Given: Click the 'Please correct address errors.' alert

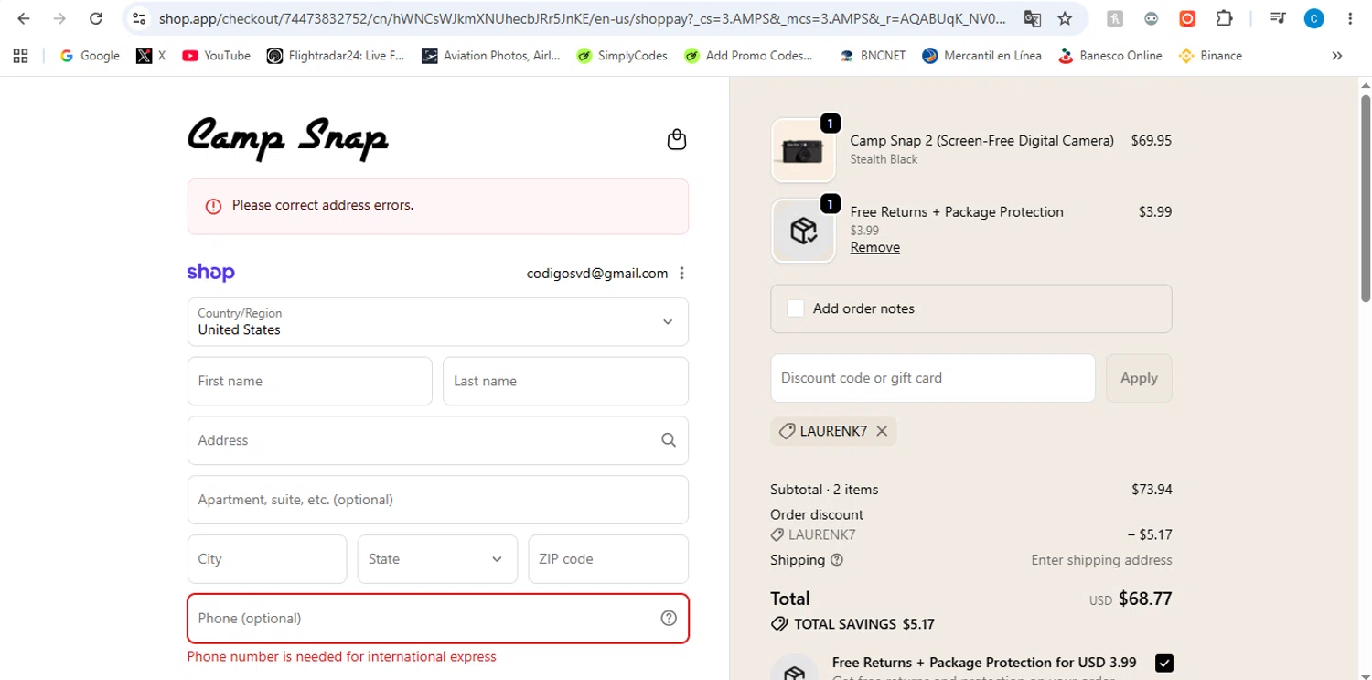Looking at the screenshot, I should pos(438,206).
